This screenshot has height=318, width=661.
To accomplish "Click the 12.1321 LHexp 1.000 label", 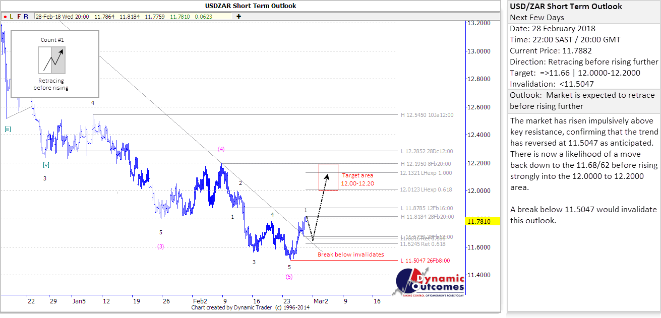I will (426, 173).
